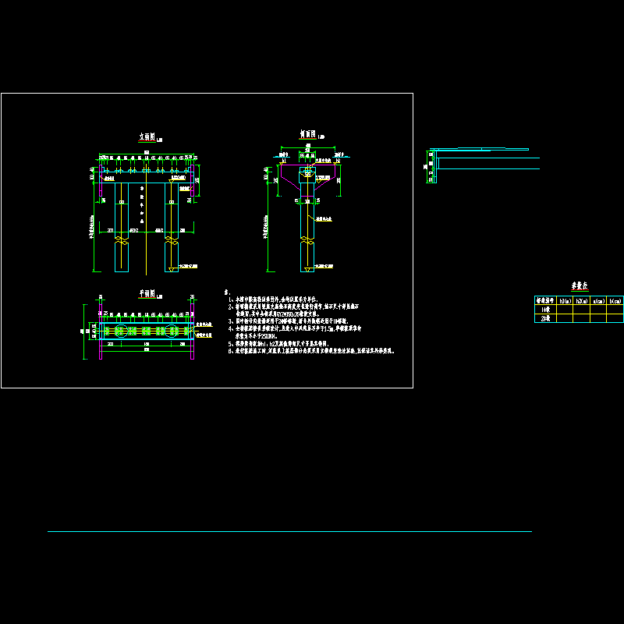
Task: Select left column in elevation view
Action: coord(122,227)
